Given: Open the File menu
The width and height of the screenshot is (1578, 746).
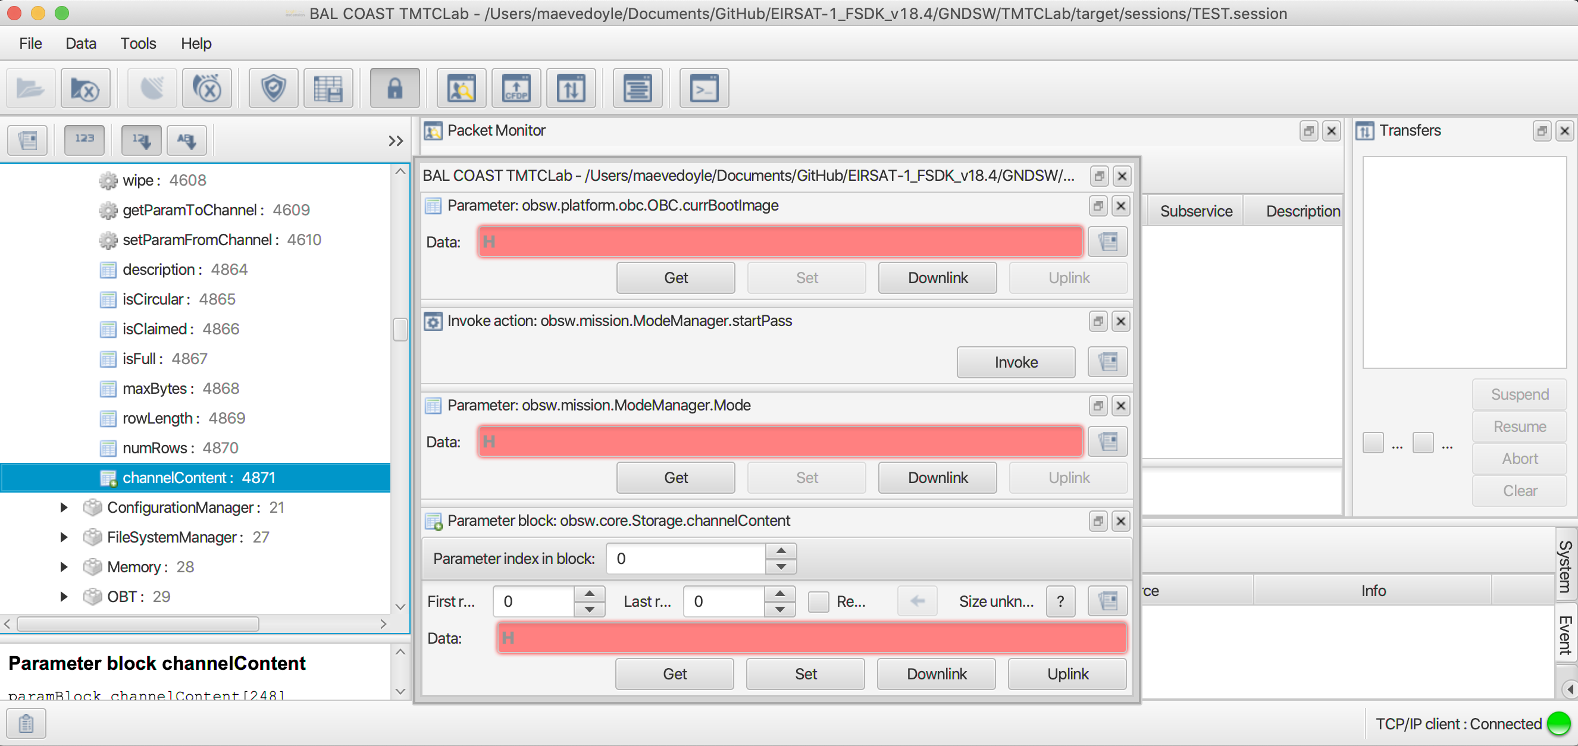Looking at the screenshot, I should 30,43.
